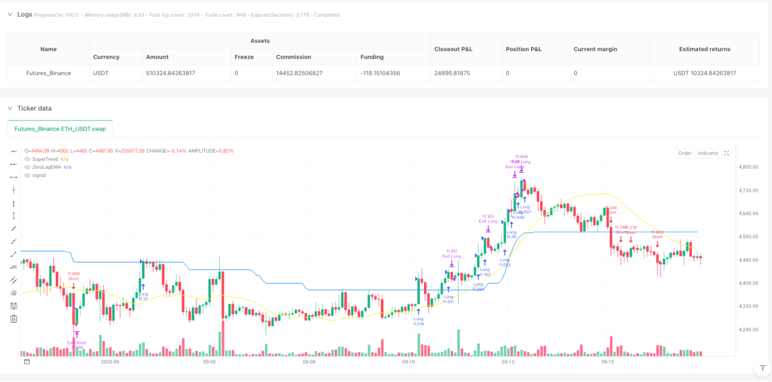This screenshot has height=382, width=772.
Task: Select the Futures_Binance row name cell
Action: (49, 73)
